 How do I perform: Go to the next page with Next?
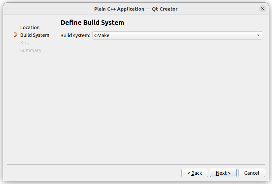tap(223, 173)
